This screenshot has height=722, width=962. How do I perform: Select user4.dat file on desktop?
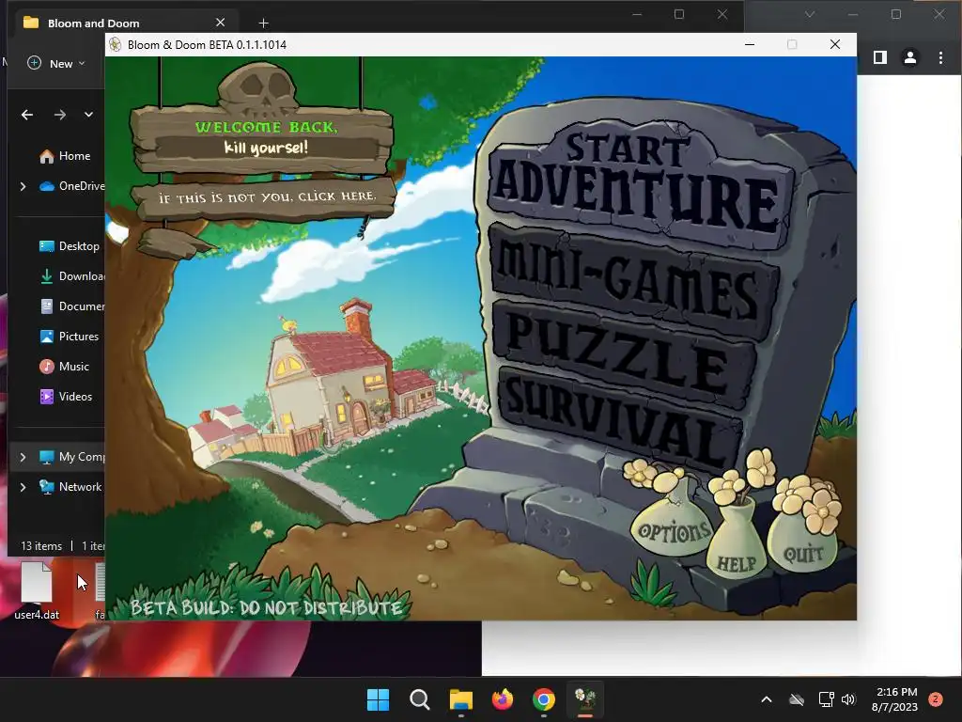click(x=37, y=590)
